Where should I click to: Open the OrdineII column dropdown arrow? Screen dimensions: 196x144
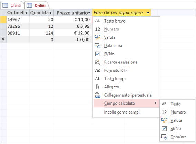(26, 13)
